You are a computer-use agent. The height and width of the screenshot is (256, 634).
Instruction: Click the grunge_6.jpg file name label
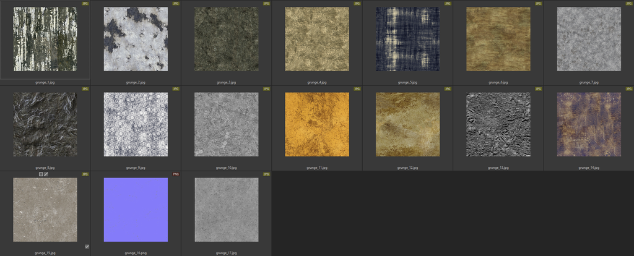[x=498, y=82]
